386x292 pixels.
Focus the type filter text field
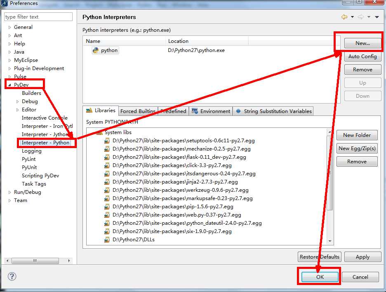38,17
